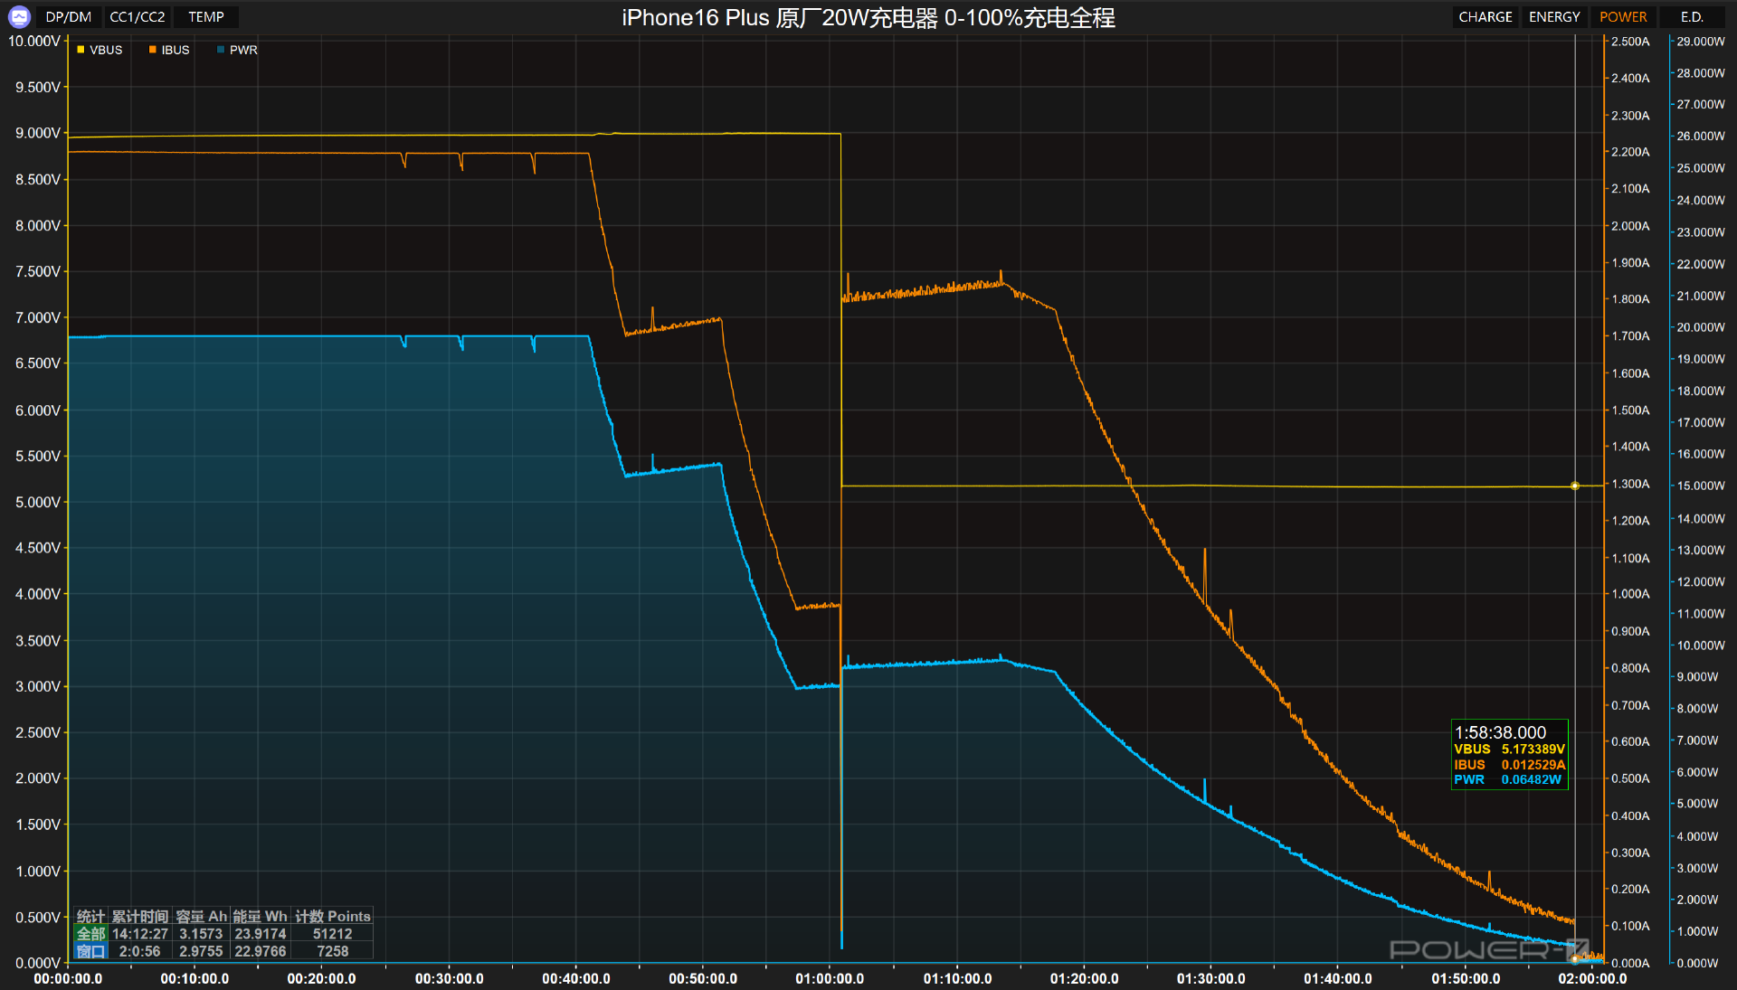
Task: Open the DP/DM tab
Action: (x=69, y=17)
